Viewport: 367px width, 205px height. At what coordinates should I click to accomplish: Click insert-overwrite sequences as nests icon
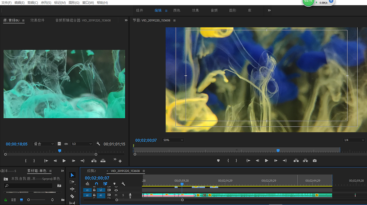87,184
